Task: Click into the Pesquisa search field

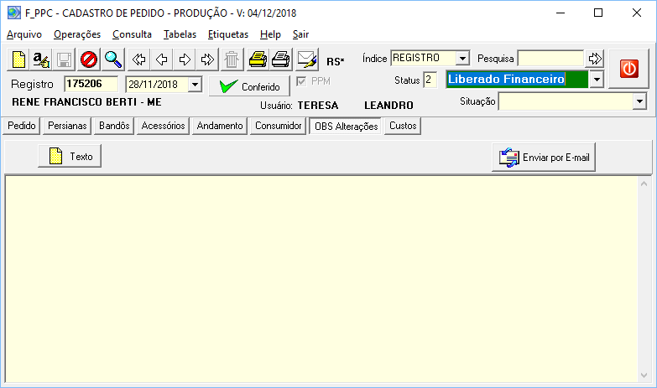Action: 550,58
